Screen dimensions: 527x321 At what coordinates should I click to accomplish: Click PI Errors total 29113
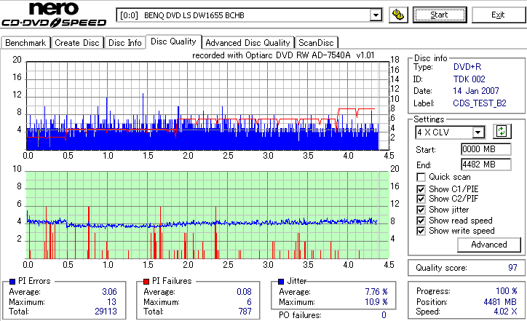tap(106, 312)
